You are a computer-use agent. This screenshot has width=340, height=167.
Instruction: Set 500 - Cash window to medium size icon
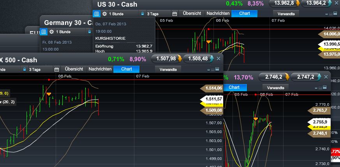[x=213, y=70]
